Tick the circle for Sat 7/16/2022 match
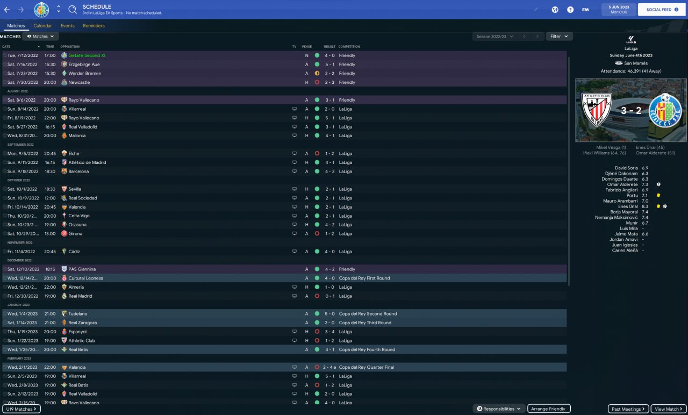 click(x=5, y=65)
